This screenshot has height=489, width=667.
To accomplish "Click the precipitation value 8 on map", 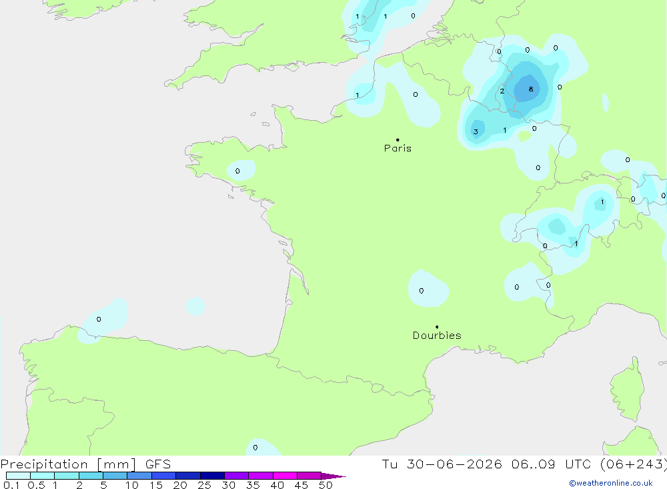I will [x=531, y=89].
